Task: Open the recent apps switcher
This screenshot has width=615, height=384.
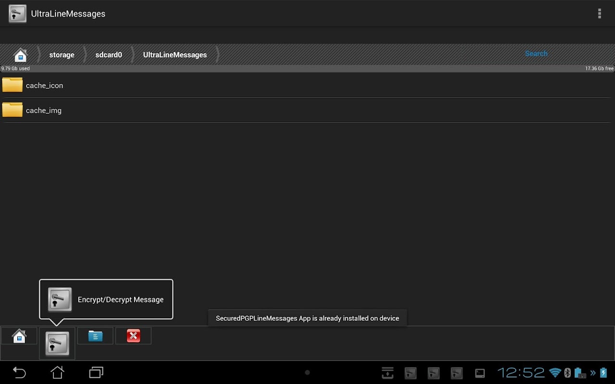Action: click(x=96, y=372)
